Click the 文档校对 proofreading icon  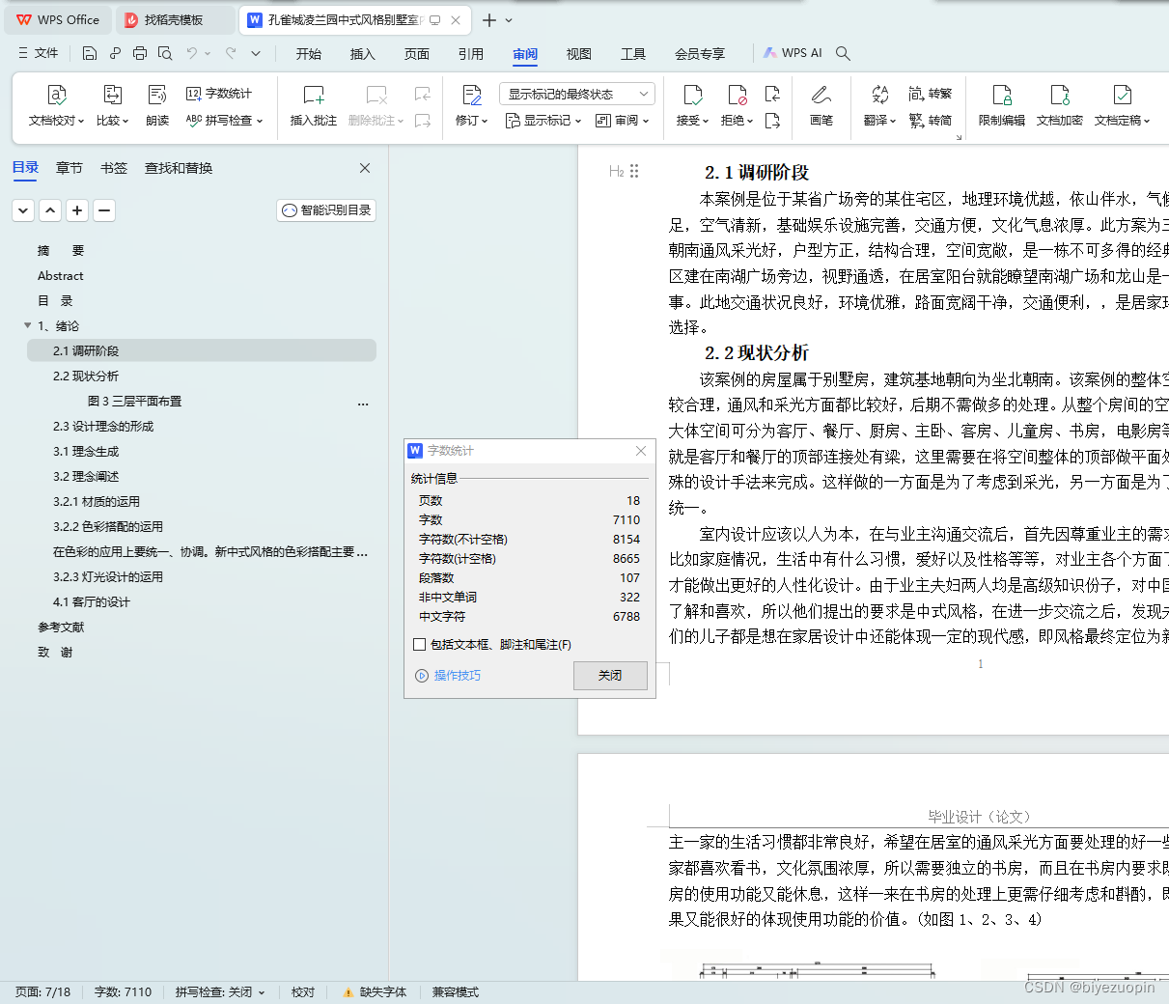[x=57, y=95]
